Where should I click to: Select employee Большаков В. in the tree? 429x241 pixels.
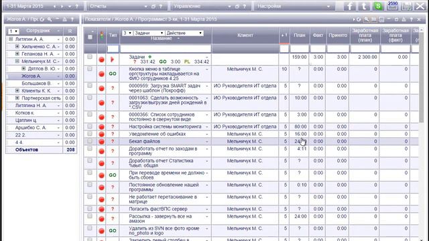pyautogui.click(x=36, y=83)
